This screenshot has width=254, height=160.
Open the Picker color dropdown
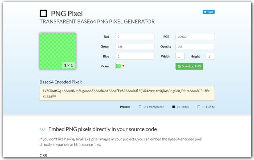(124, 66)
